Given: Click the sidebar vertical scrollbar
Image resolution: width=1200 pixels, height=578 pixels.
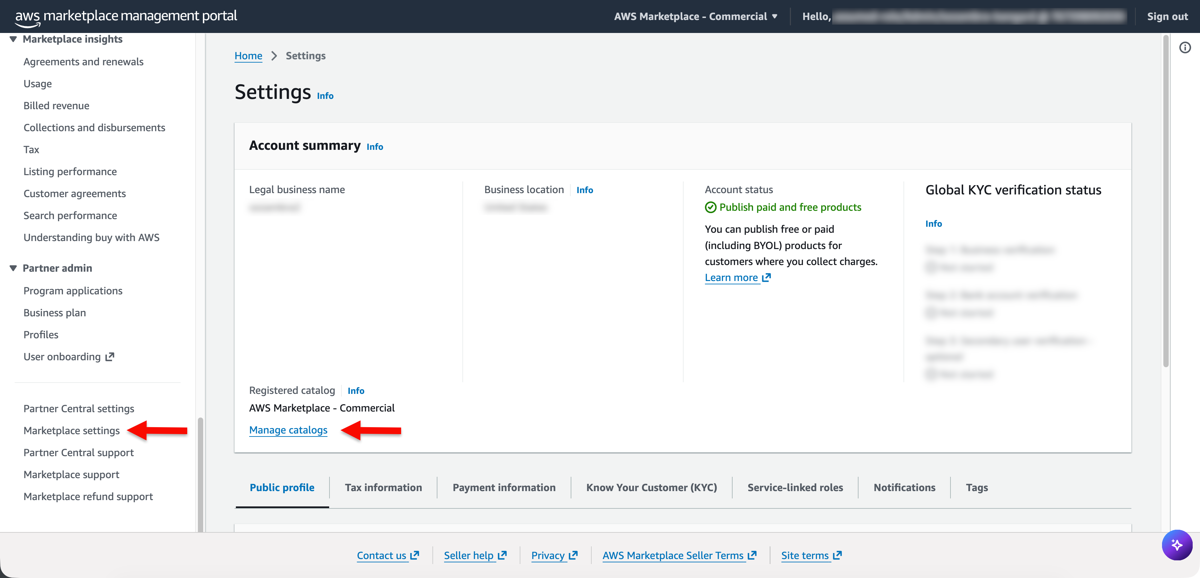Looking at the screenshot, I should pyautogui.click(x=201, y=475).
